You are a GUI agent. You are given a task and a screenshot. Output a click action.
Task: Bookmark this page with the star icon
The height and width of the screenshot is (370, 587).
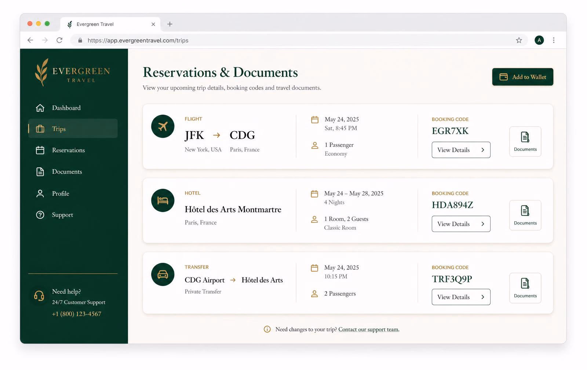pyautogui.click(x=519, y=40)
